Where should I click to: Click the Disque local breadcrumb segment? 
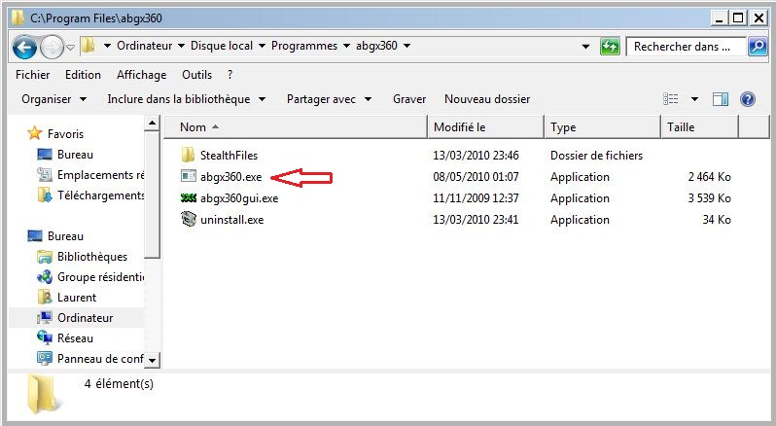pos(222,46)
